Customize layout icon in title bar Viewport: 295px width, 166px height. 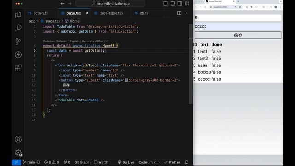click(187, 3)
